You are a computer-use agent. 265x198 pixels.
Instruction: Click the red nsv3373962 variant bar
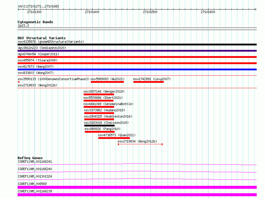pos(99,113)
